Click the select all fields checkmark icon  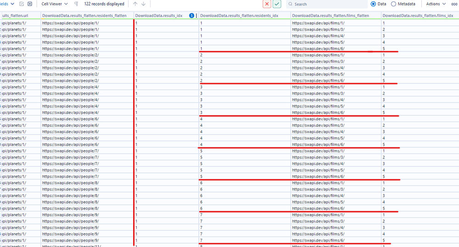coord(22,4)
